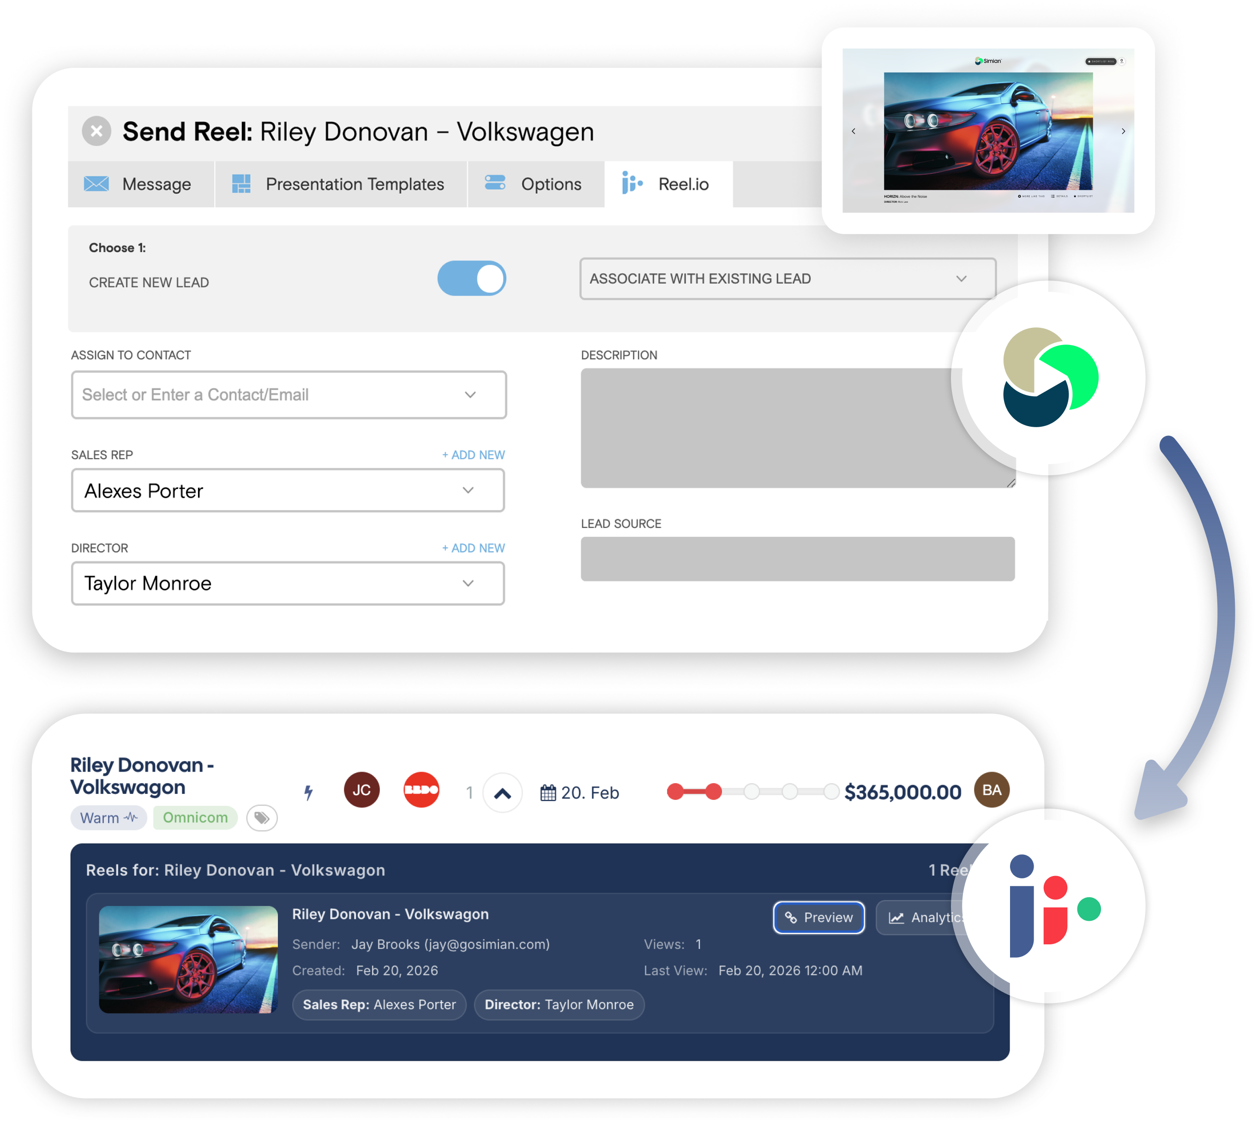The image size is (1257, 1124).
Task: Toggle the Create New Lead switch
Action: click(x=472, y=278)
